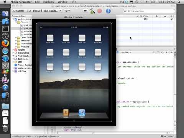Expand the Resources folder
184x138 pixels.
[16, 41]
